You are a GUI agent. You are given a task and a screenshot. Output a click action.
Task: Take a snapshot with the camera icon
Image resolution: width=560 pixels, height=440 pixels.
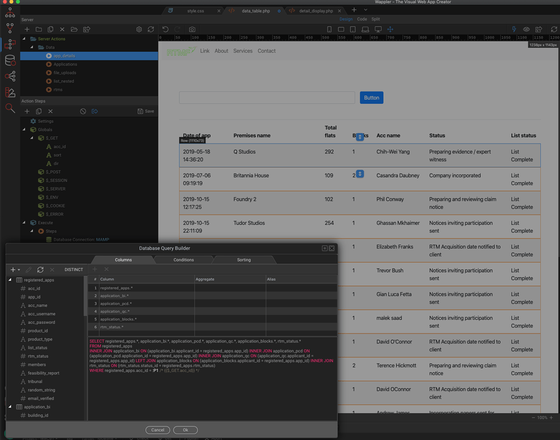pyautogui.click(x=192, y=29)
